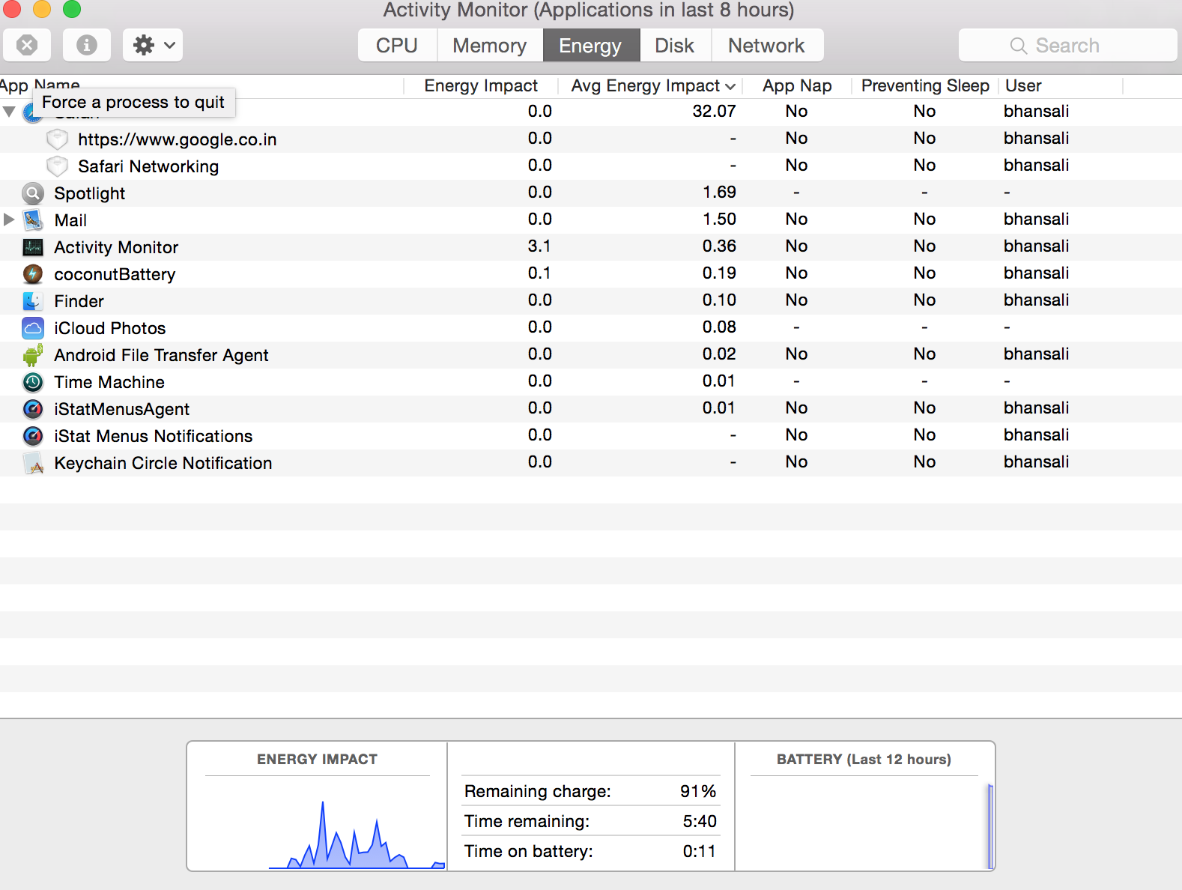Click the Time Machine clock icon

point(33,382)
